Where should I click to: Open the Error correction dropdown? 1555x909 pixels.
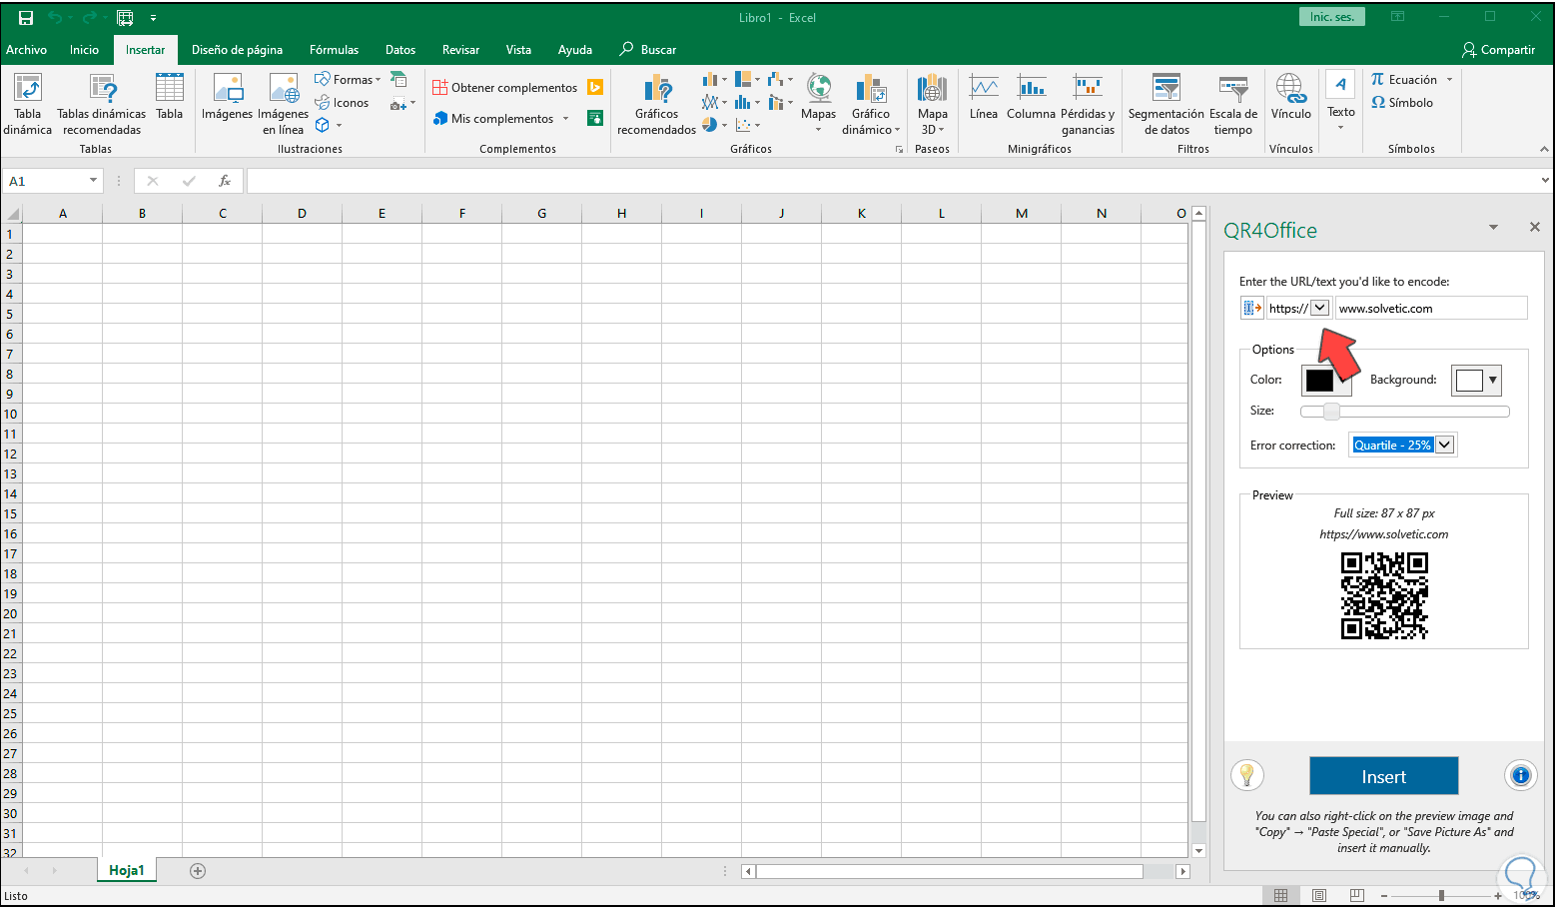pyautogui.click(x=1444, y=446)
